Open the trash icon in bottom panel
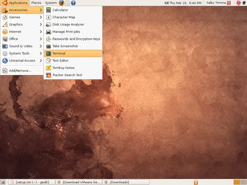Screen dimensions: 247x185 click(x=196, y=182)
